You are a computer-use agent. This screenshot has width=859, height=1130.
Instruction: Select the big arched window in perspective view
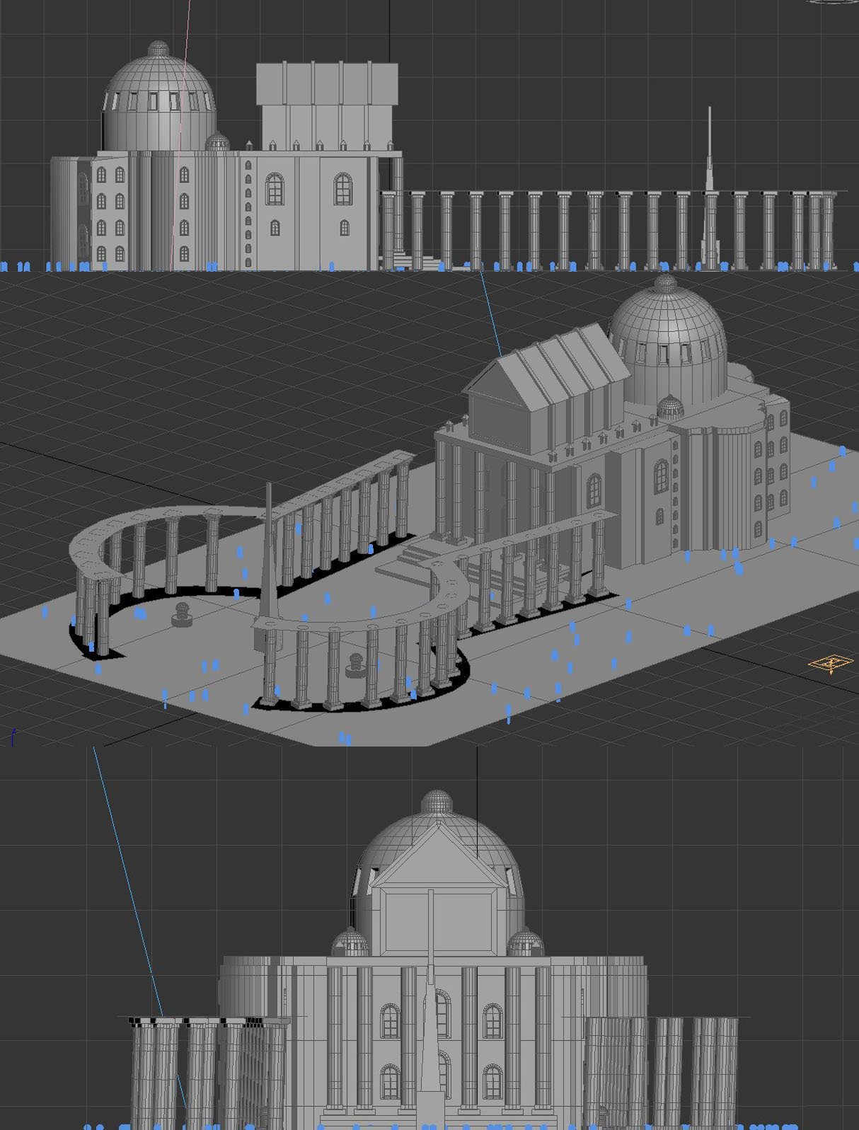[661, 475]
